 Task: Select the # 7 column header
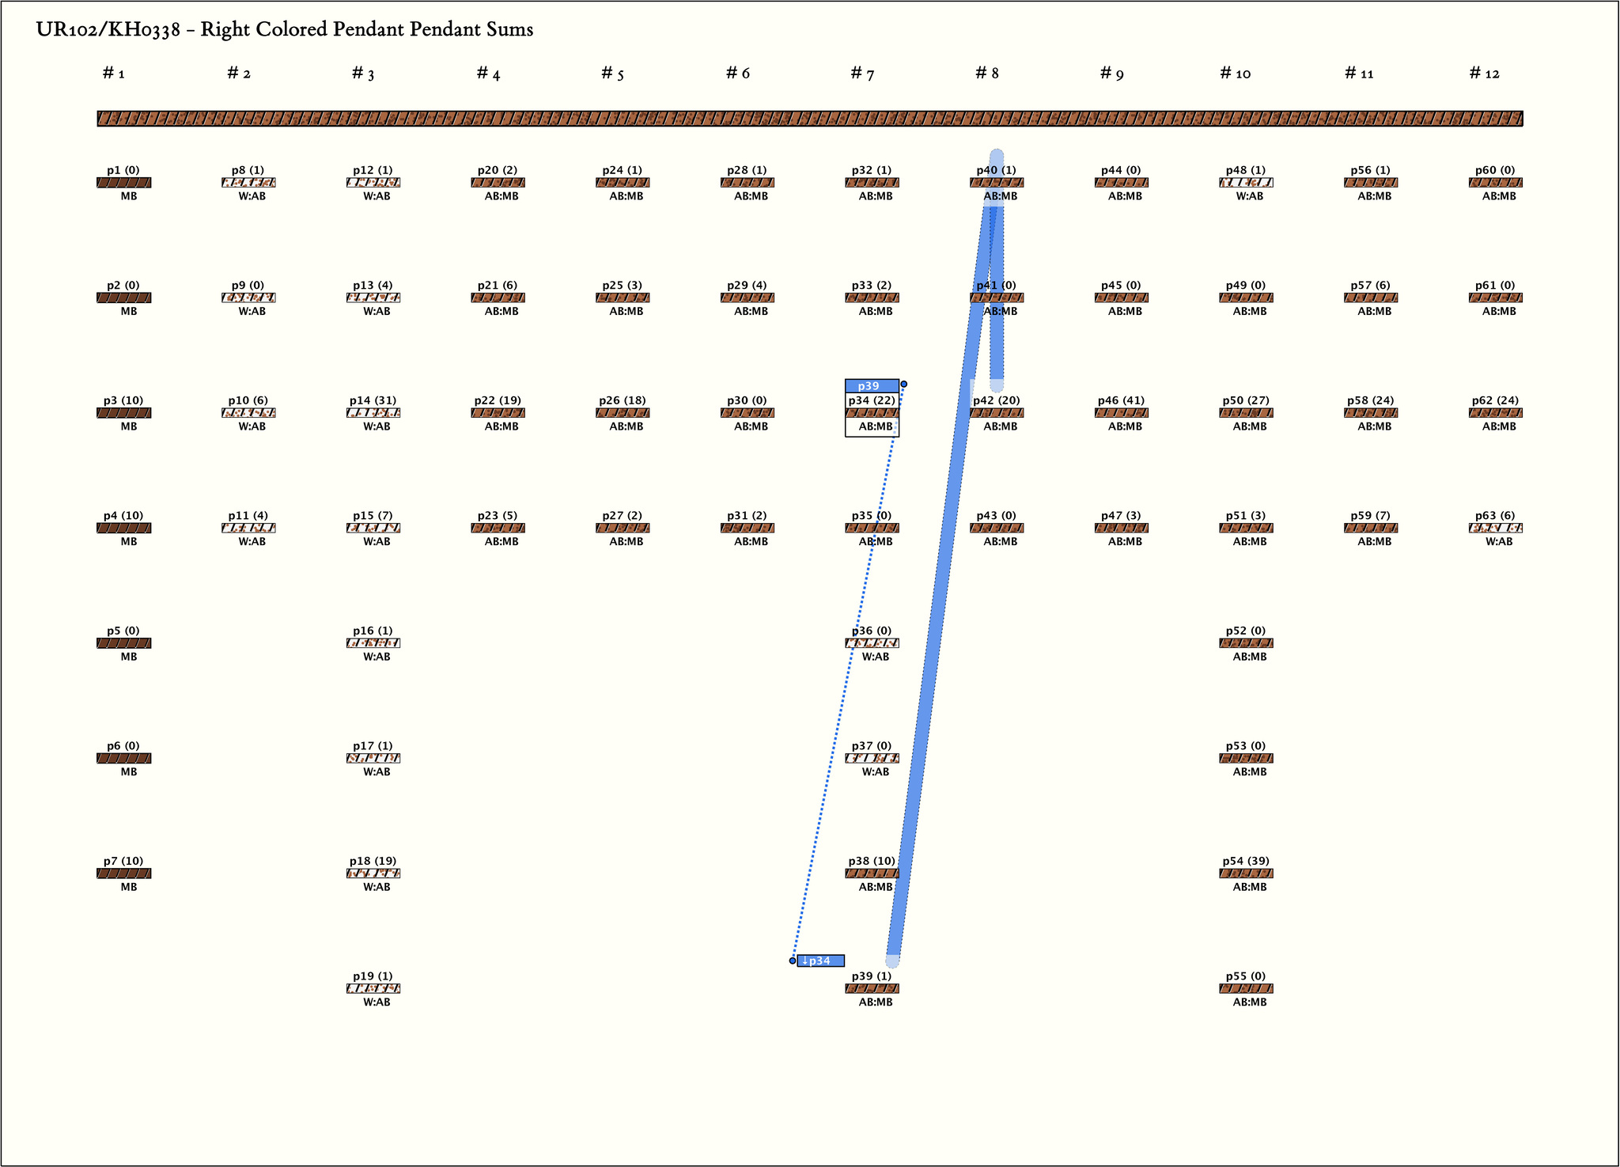point(862,74)
